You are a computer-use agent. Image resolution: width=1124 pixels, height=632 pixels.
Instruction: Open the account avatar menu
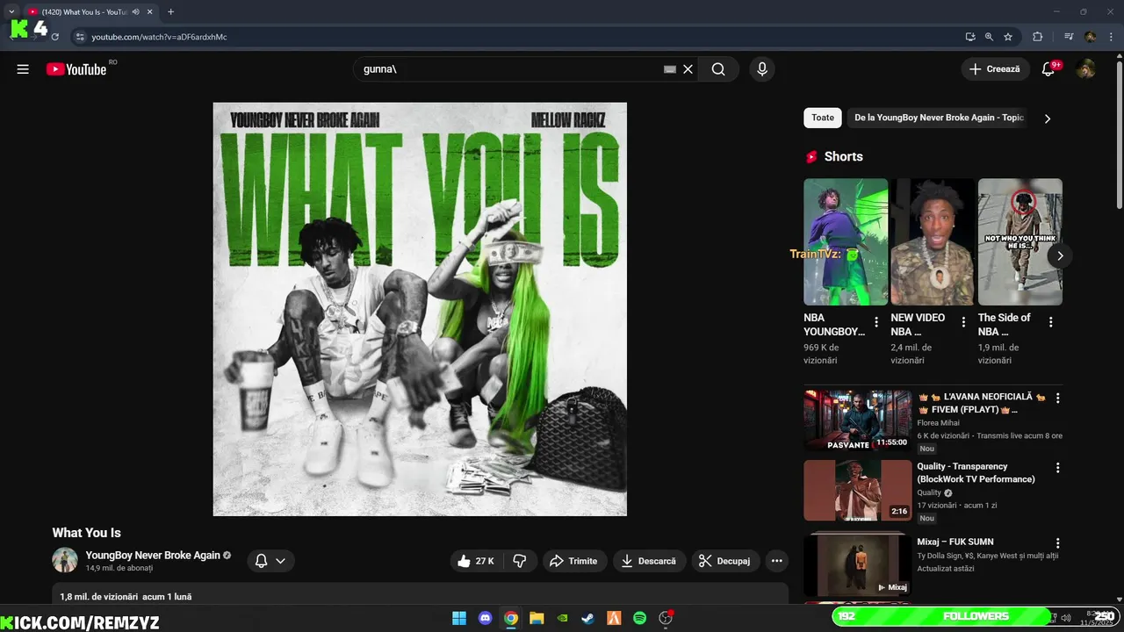pos(1086,69)
